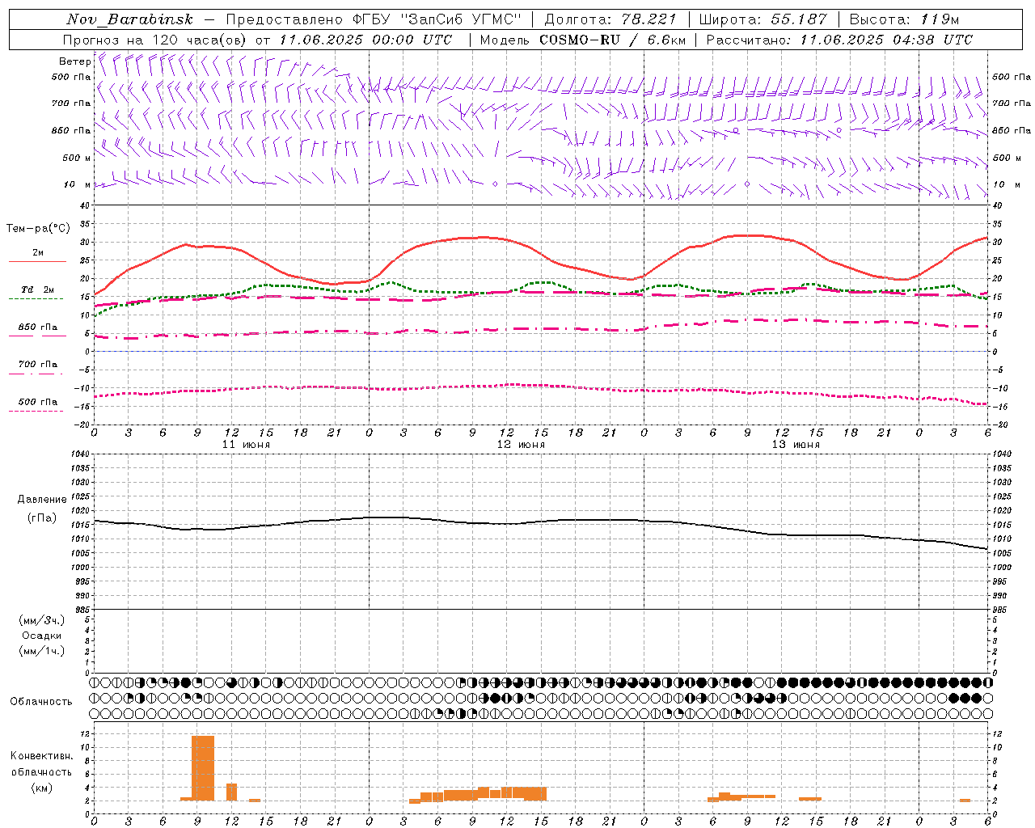Click the 'Высота: 119м' elevation value
The image size is (1035, 828).
coord(906,19)
